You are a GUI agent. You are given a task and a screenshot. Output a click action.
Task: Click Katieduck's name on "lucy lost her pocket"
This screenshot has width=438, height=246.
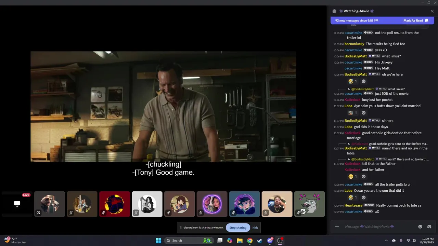(352, 100)
